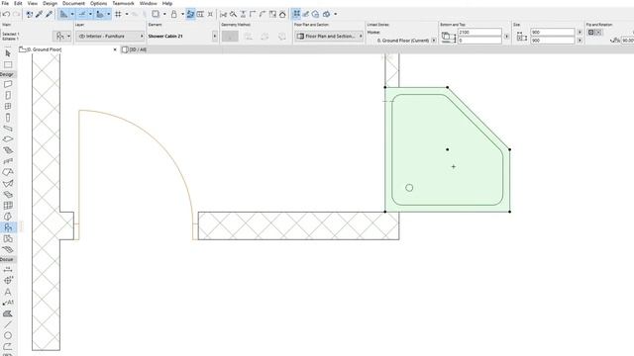Activate the Slab tool

[x=8, y=139]
